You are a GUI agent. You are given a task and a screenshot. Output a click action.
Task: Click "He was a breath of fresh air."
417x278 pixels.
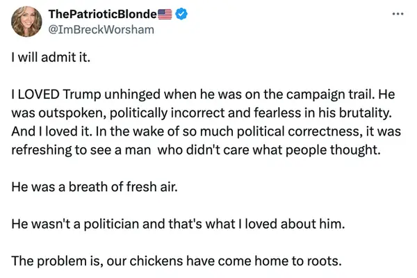pos(90,187)
